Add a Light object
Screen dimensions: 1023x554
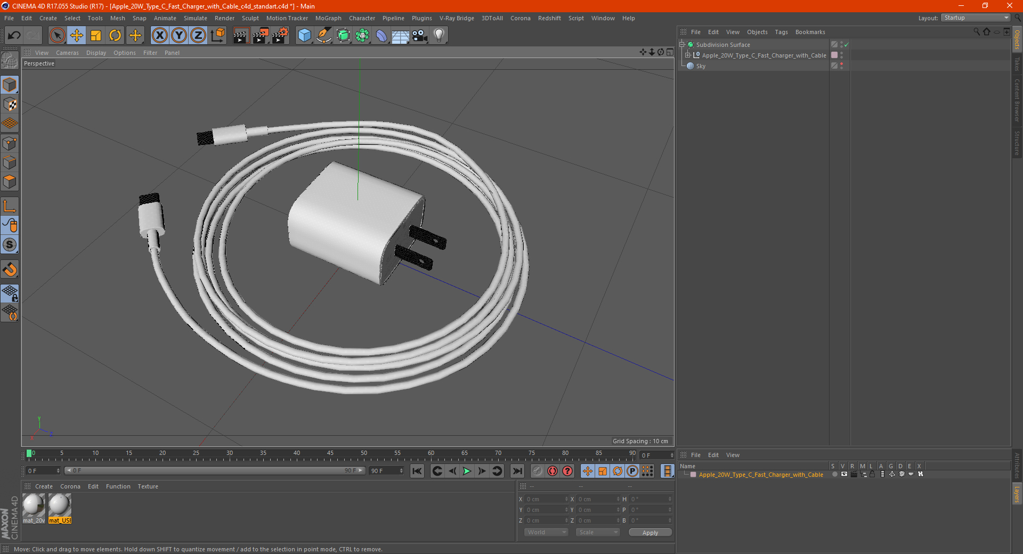pyautogui.click(x=439, y=36)
